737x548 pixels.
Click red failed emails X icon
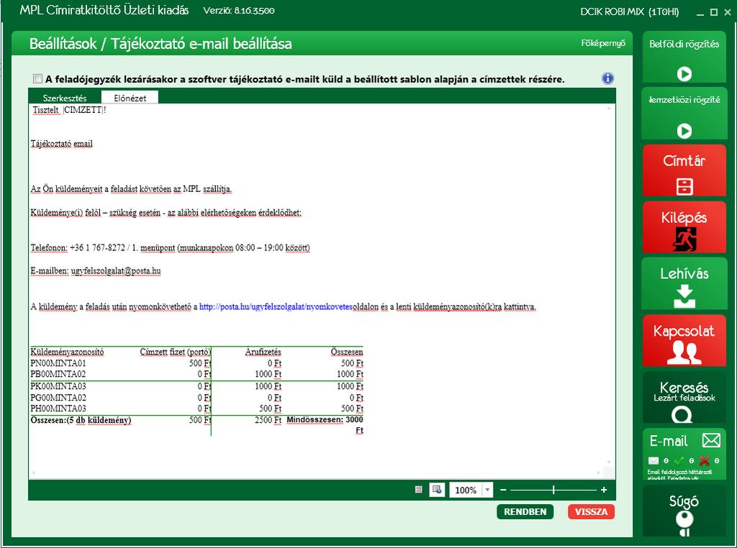704,461
